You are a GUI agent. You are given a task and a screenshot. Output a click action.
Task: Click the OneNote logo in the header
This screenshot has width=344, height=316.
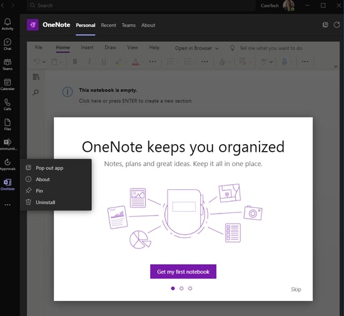click(x=33, y=25)
